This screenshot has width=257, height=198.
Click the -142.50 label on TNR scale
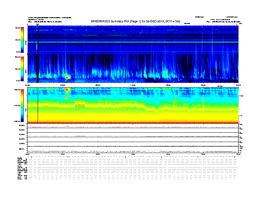[x=17, y=105]
